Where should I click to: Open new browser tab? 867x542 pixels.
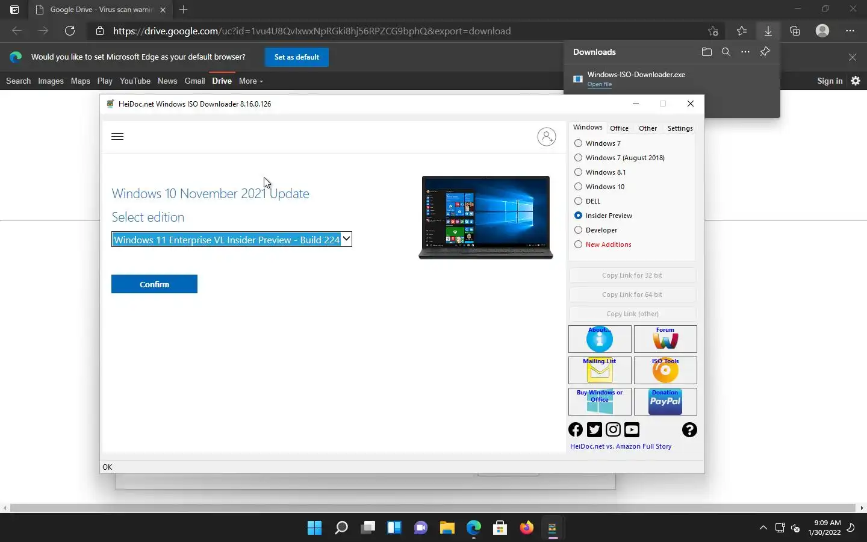pos(183,10)
